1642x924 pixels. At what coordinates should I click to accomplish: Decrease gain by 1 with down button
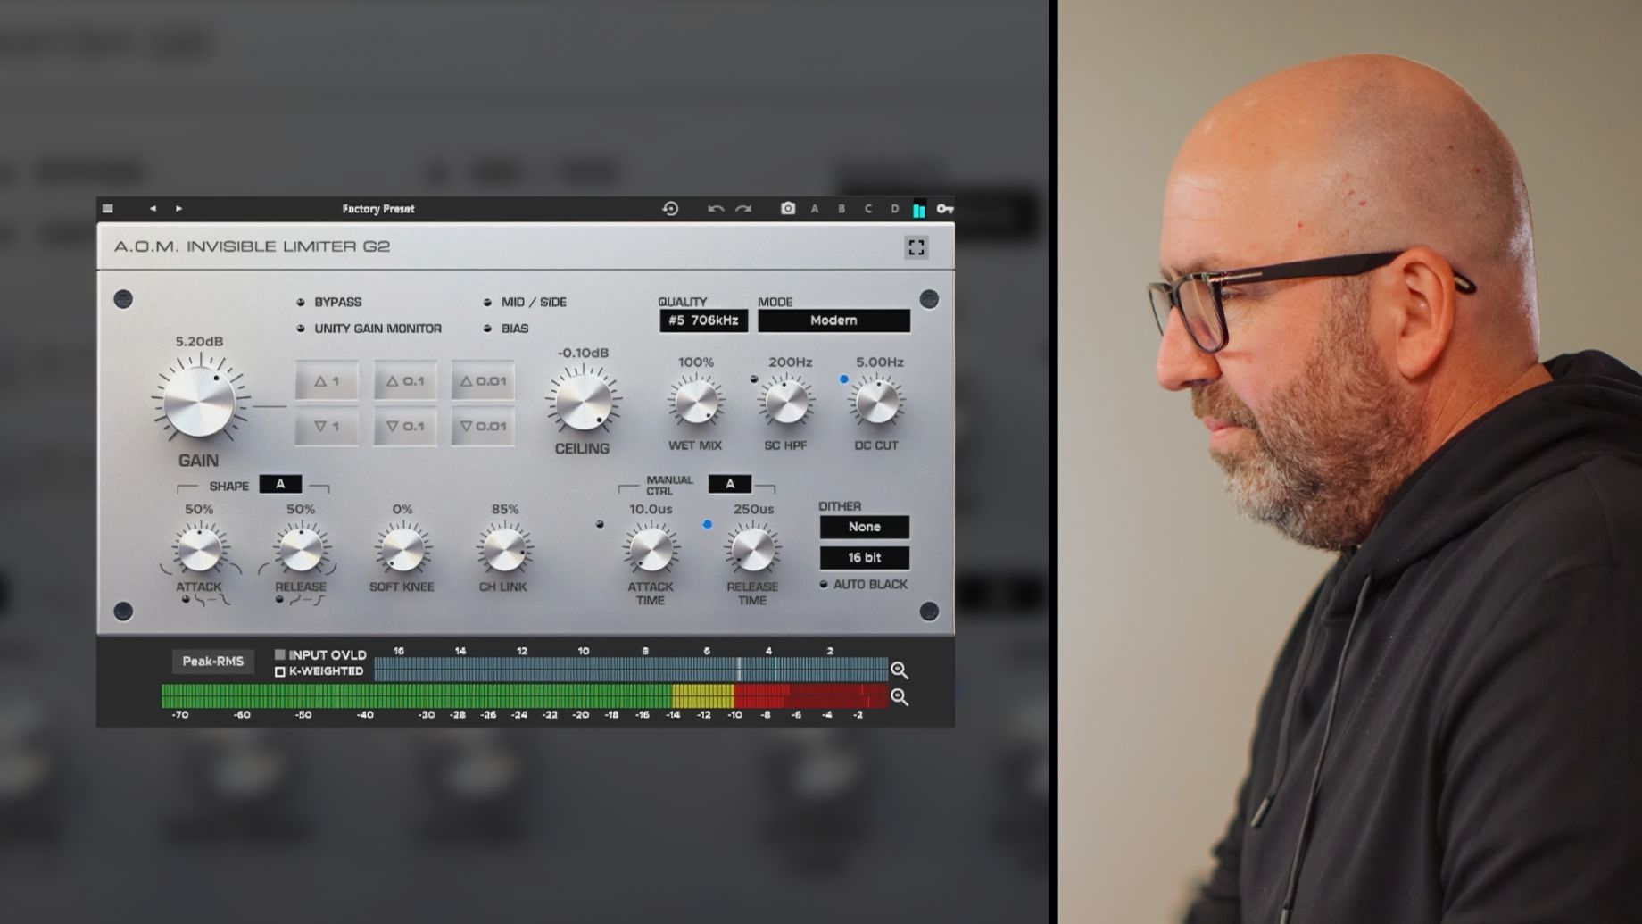click(x=327, y=426)
